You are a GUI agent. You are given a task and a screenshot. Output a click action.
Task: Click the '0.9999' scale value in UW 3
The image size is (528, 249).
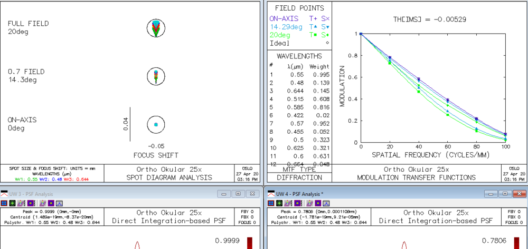tap(227, 241)
